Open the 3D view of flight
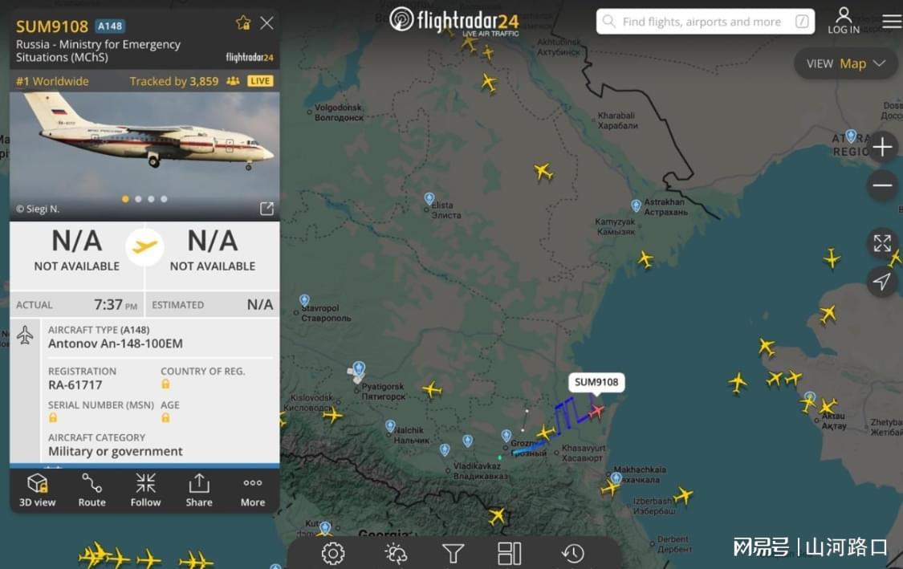This screenshot has width=903, height=569. (38, 490)
